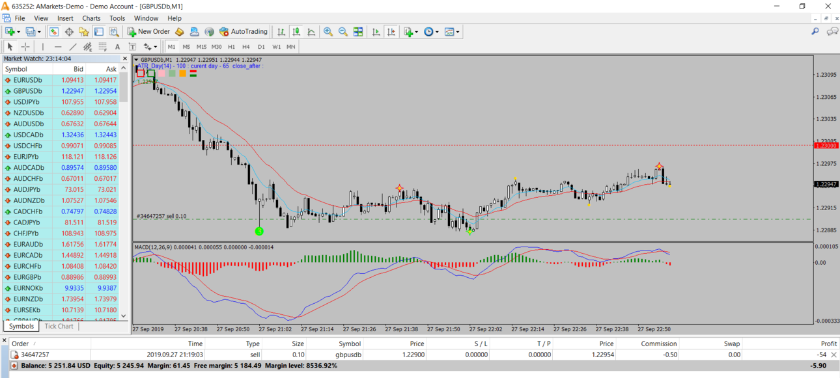Expand the Templates dropdown arrow
This screenshot has height=378, width=840.
point(458,31)
